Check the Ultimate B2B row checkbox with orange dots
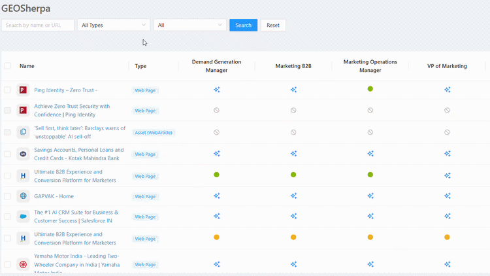490x276 pixels. pos(7,238)
